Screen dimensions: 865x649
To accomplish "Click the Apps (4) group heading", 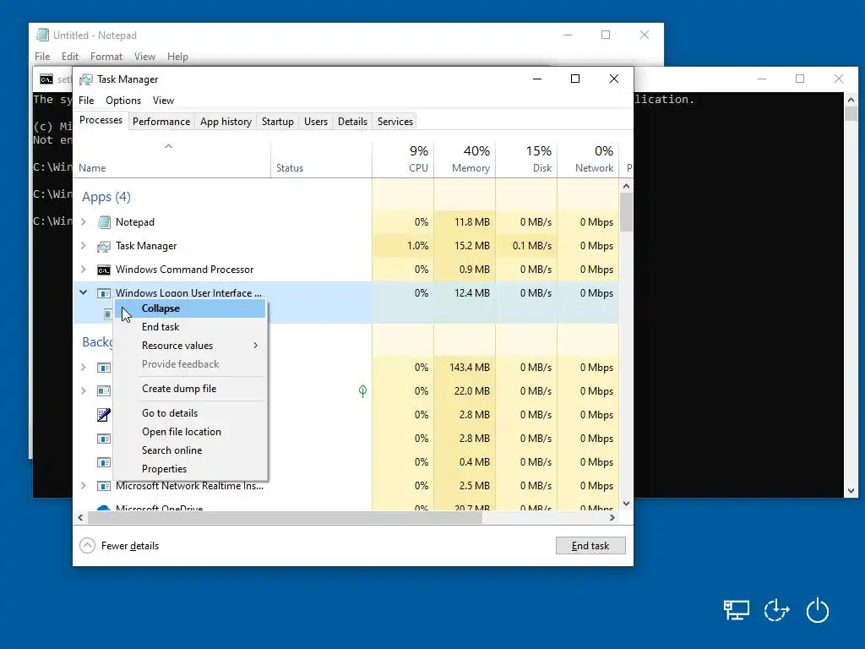I will coord(106,197).
